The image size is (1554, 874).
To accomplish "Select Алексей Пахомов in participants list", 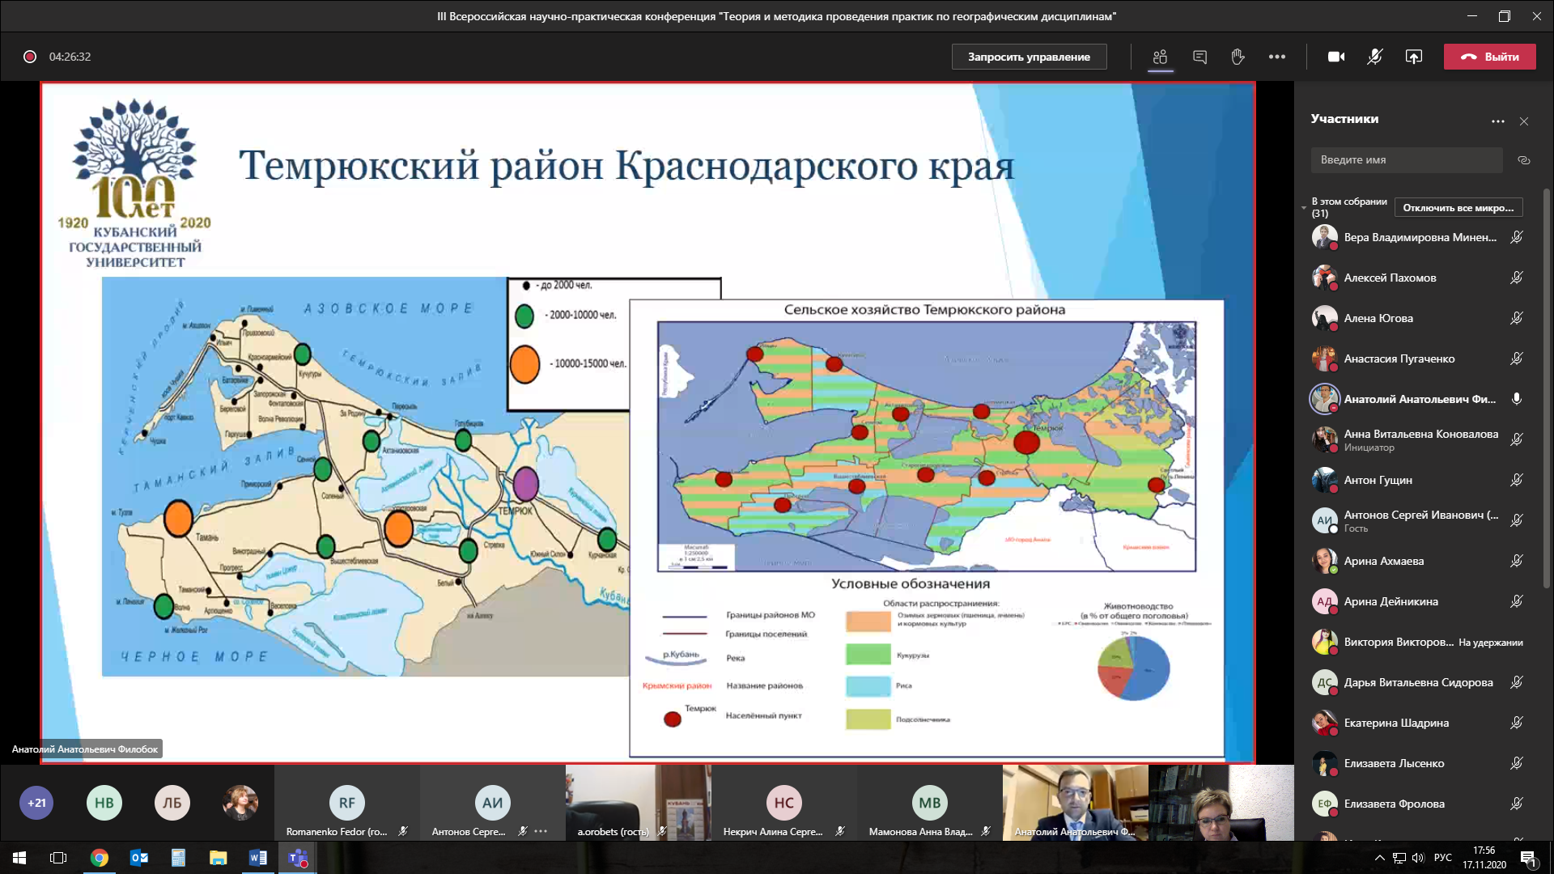I will (x=1390, y=278).
